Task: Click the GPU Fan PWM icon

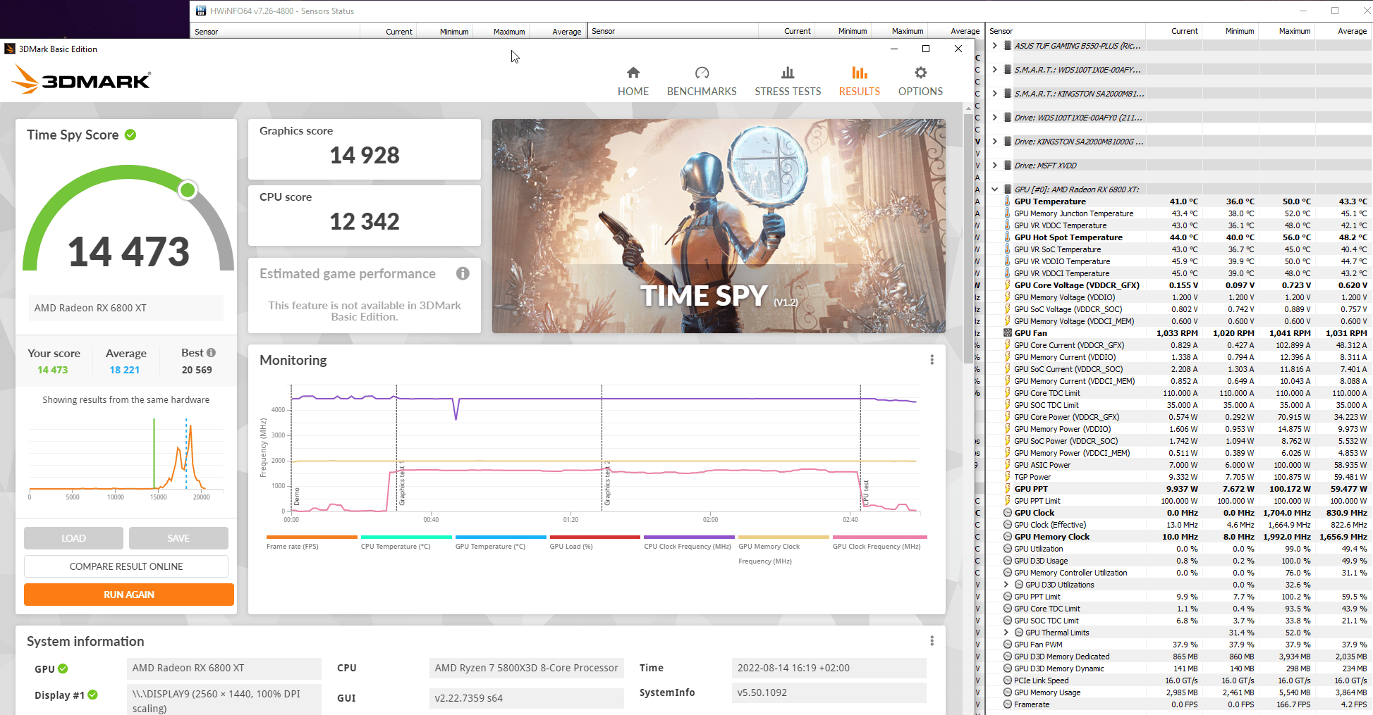Action: 1008,645
